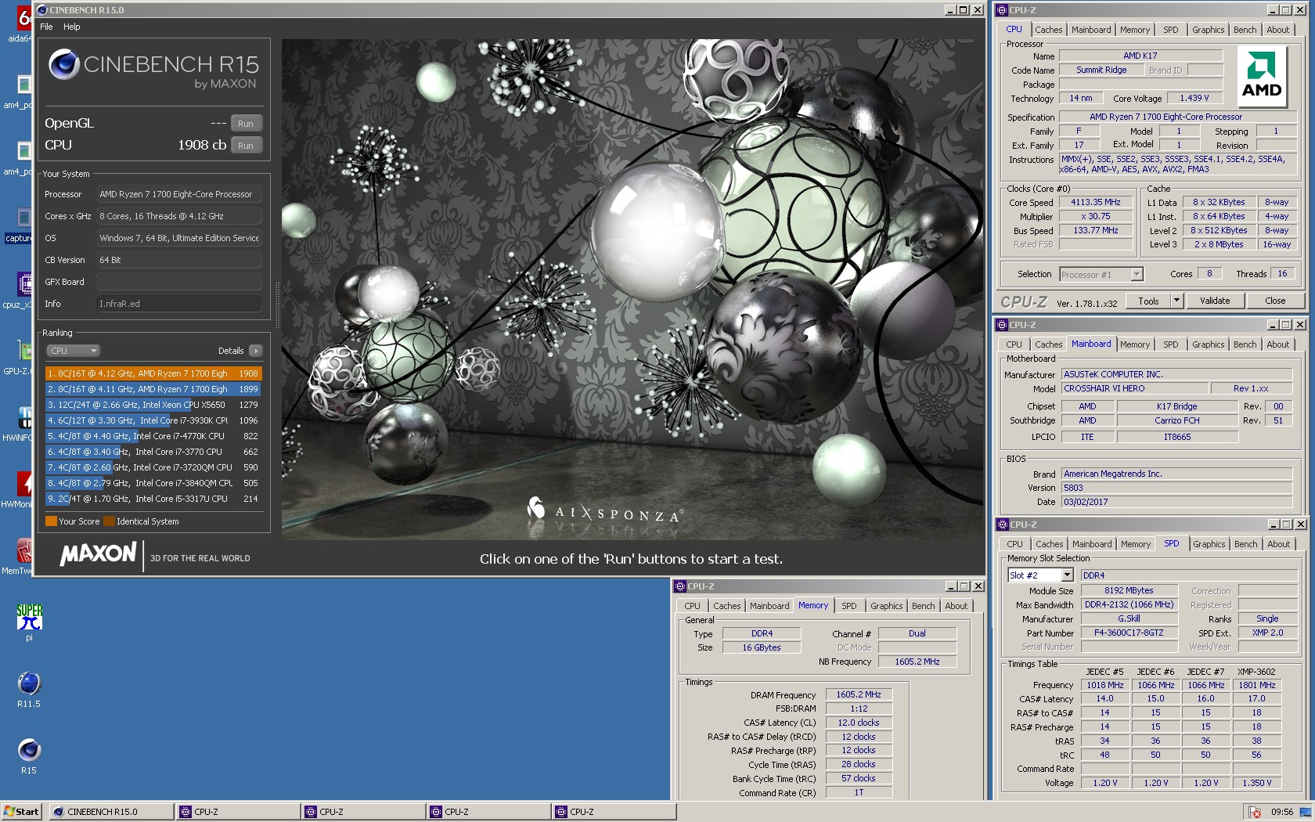1315x822 pixels.
Task: Open the Help menu in Cinebench
Action: click(72, 27)
